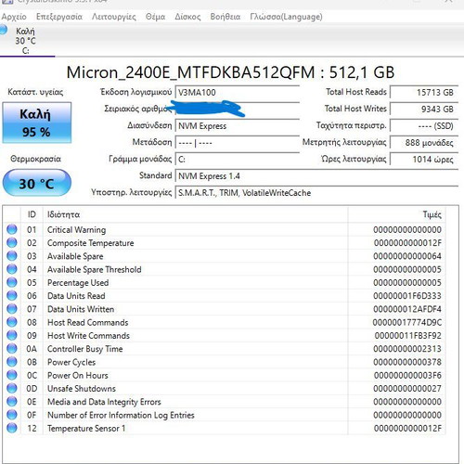Select the Power On Hours attribute row
The width and height of the screenshot is (464, 464).
(225, 375)
